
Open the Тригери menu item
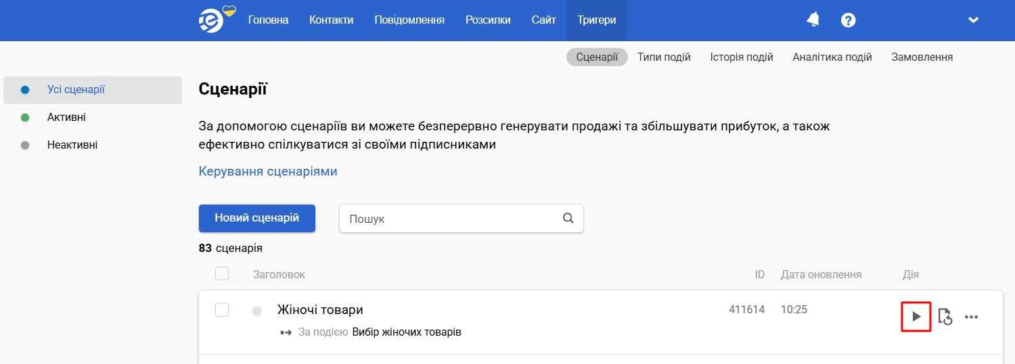coord(597,20)
